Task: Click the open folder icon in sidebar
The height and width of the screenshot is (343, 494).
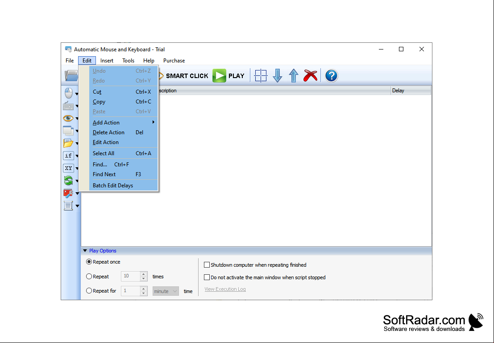Action: coord(68,143)
